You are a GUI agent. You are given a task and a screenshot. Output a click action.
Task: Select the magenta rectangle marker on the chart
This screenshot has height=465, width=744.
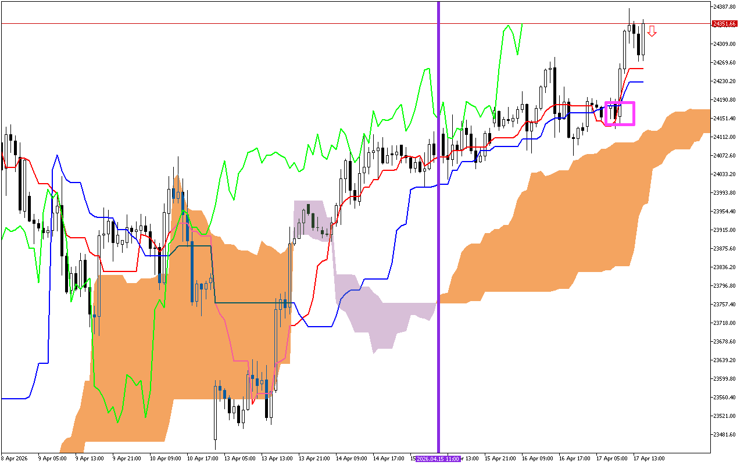[x=620, y=103]
